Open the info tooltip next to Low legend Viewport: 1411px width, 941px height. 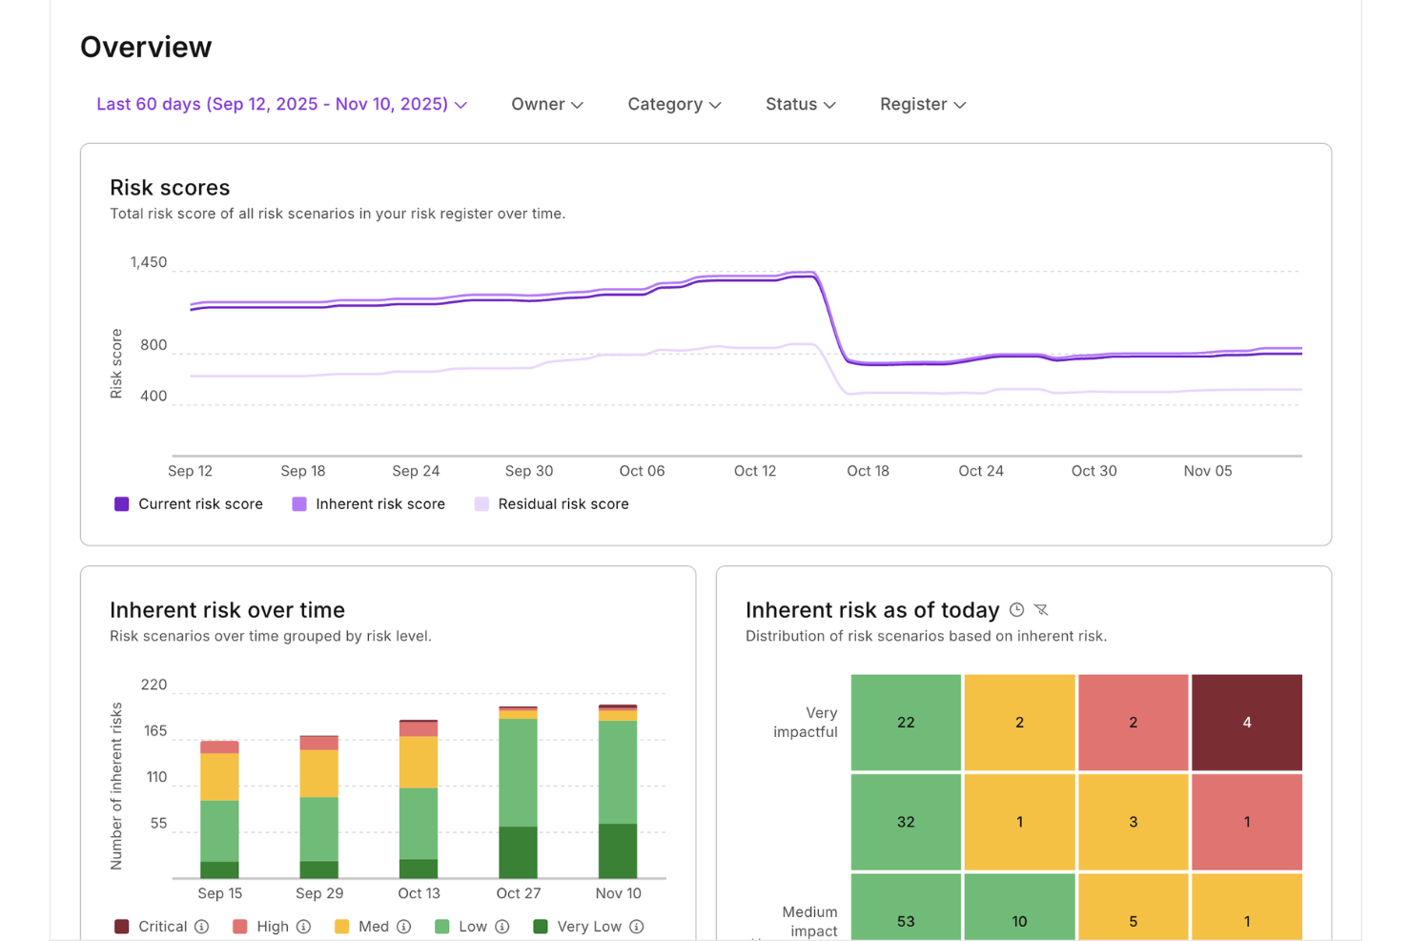[x=502, y=926]
